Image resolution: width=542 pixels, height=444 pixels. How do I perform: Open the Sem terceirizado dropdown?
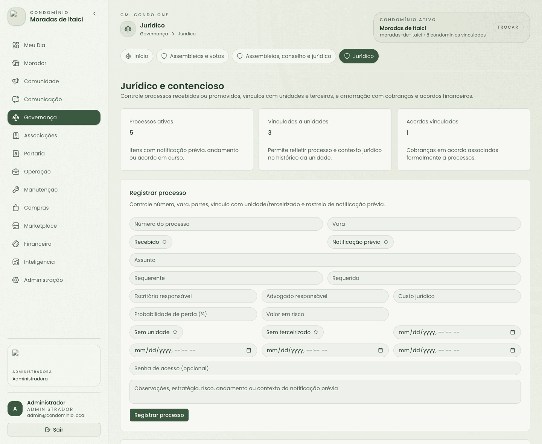(292, 332)
